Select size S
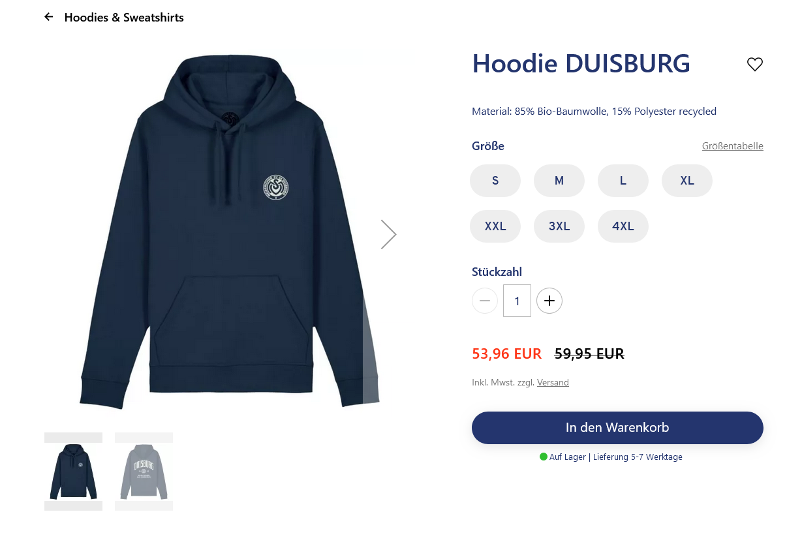This screenshot has height=542, width=802. click(495, 181)
